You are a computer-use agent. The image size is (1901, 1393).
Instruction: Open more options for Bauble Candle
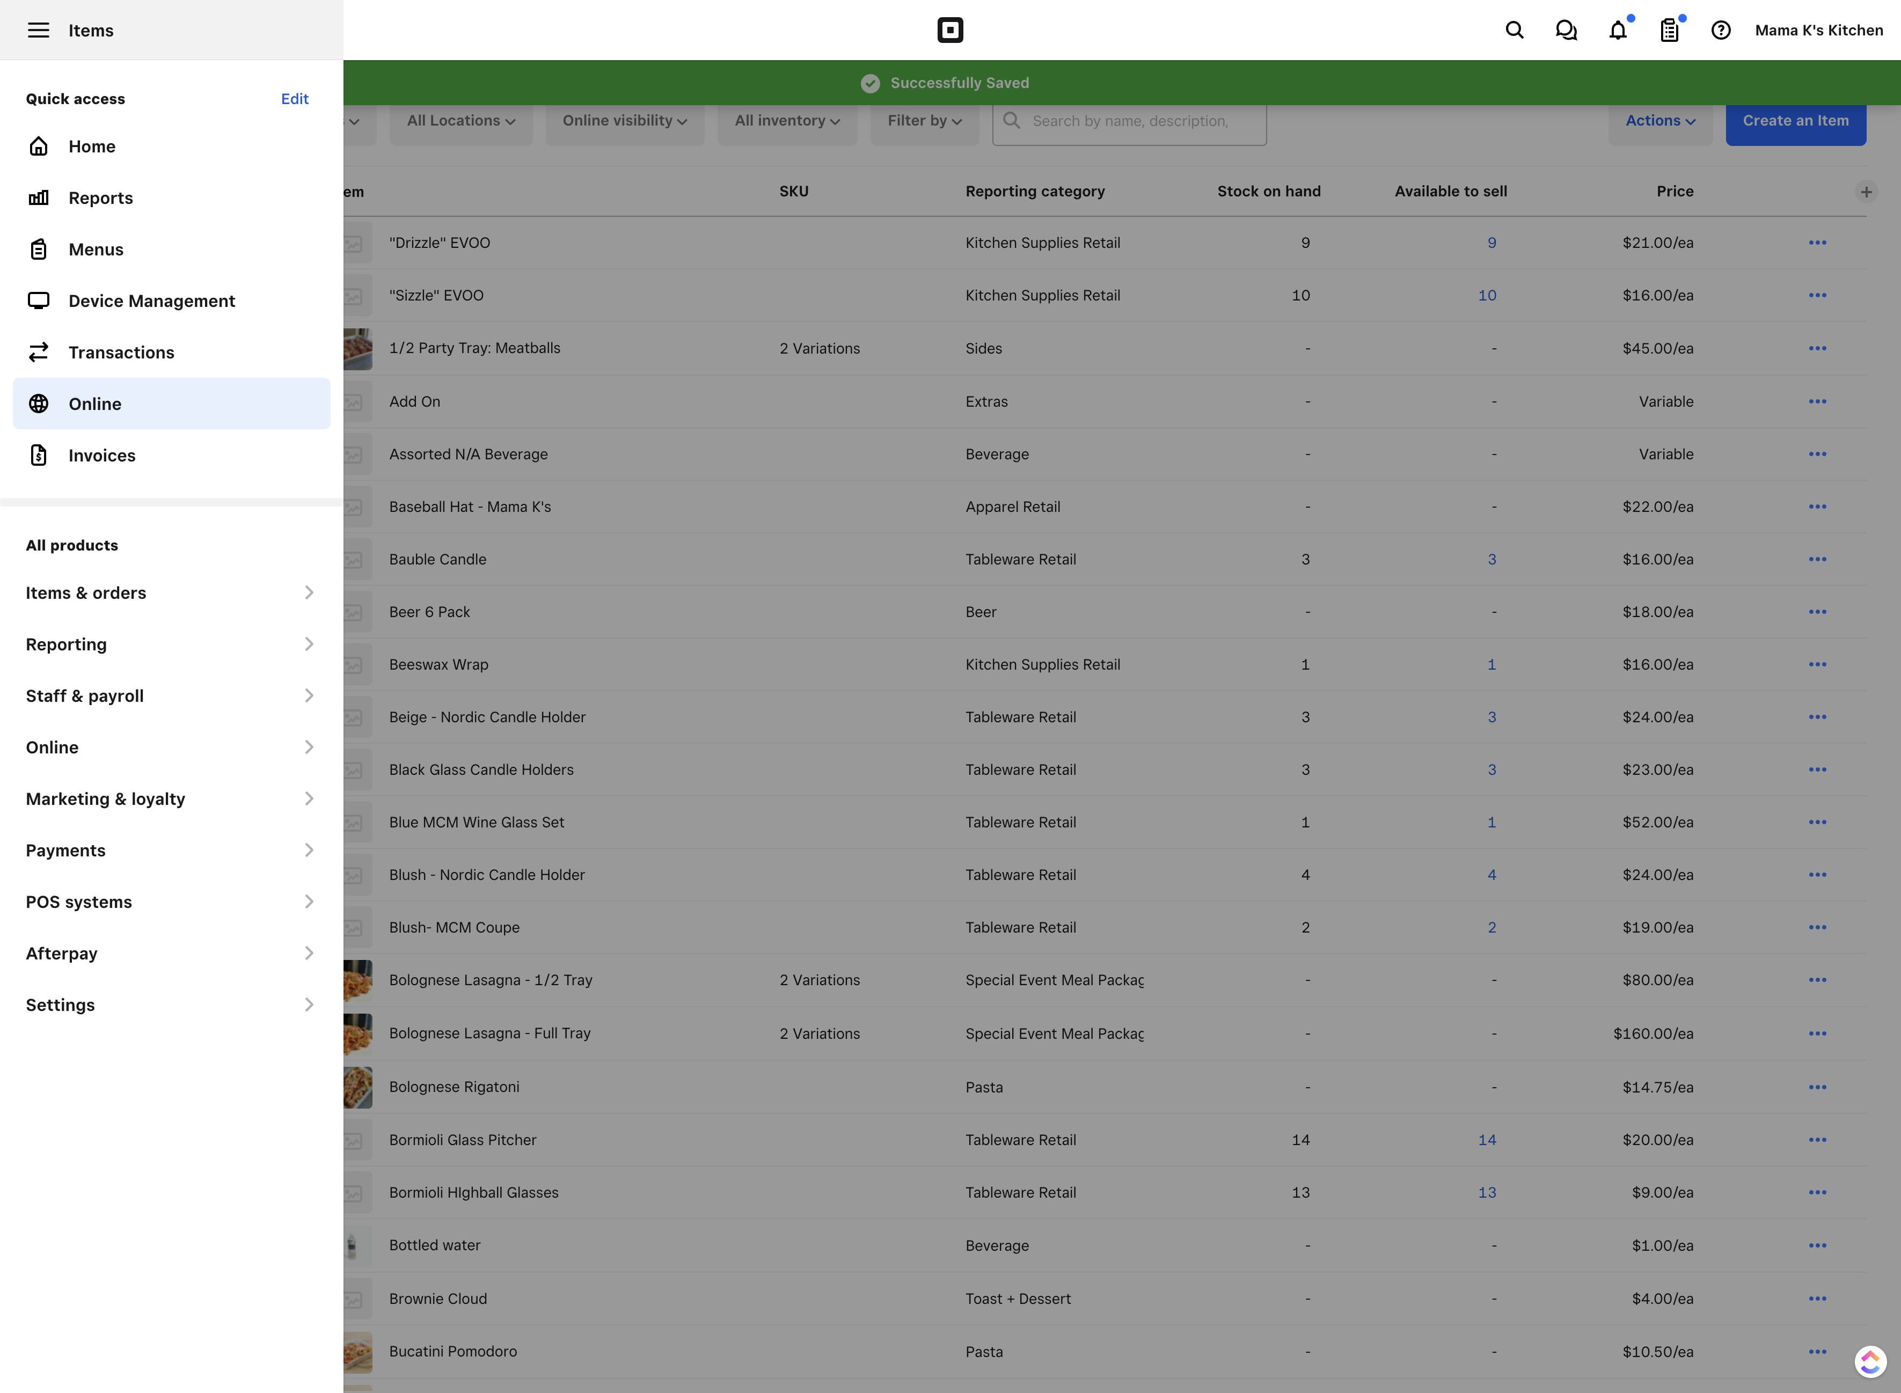click(1817, 559)
